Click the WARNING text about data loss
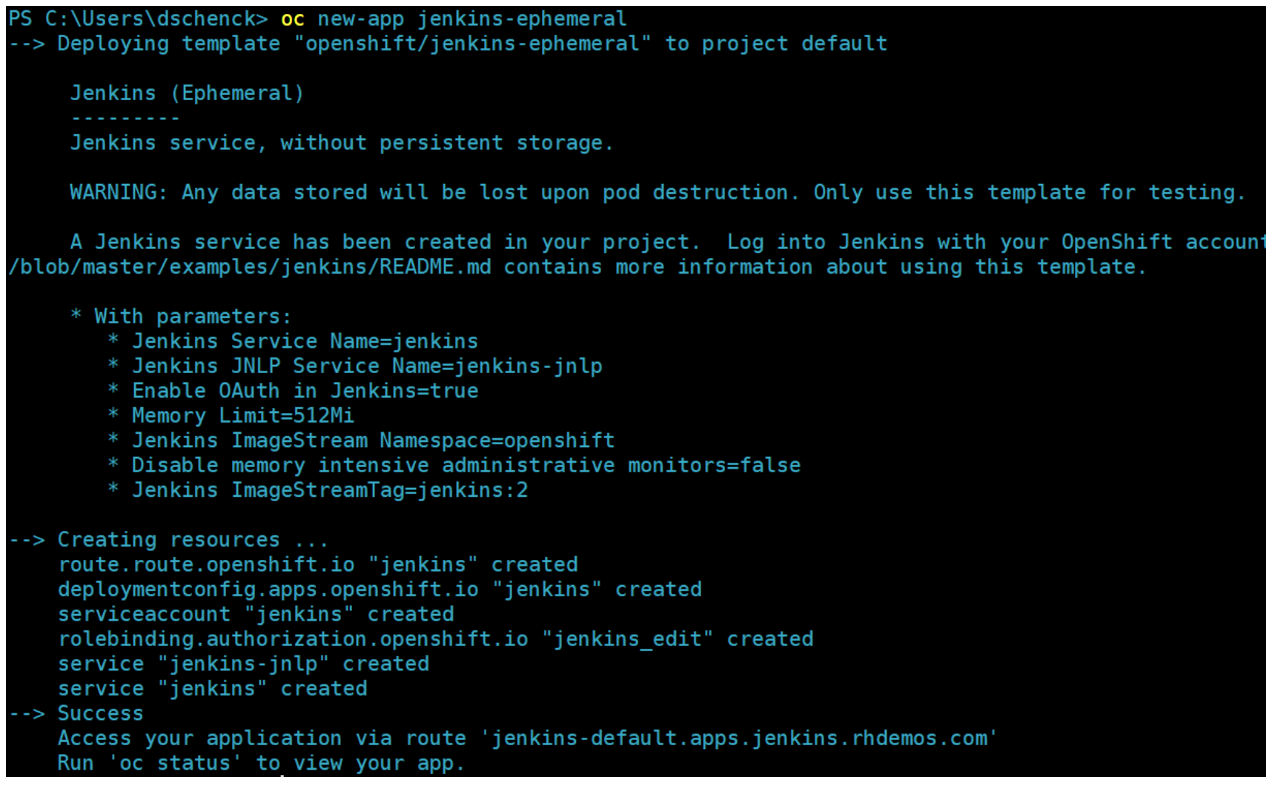The height and width of the screenshot is (786, 1275). pos(657,193)
